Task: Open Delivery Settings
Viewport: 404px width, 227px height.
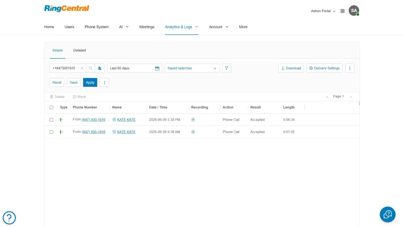Action: [324, 68]
